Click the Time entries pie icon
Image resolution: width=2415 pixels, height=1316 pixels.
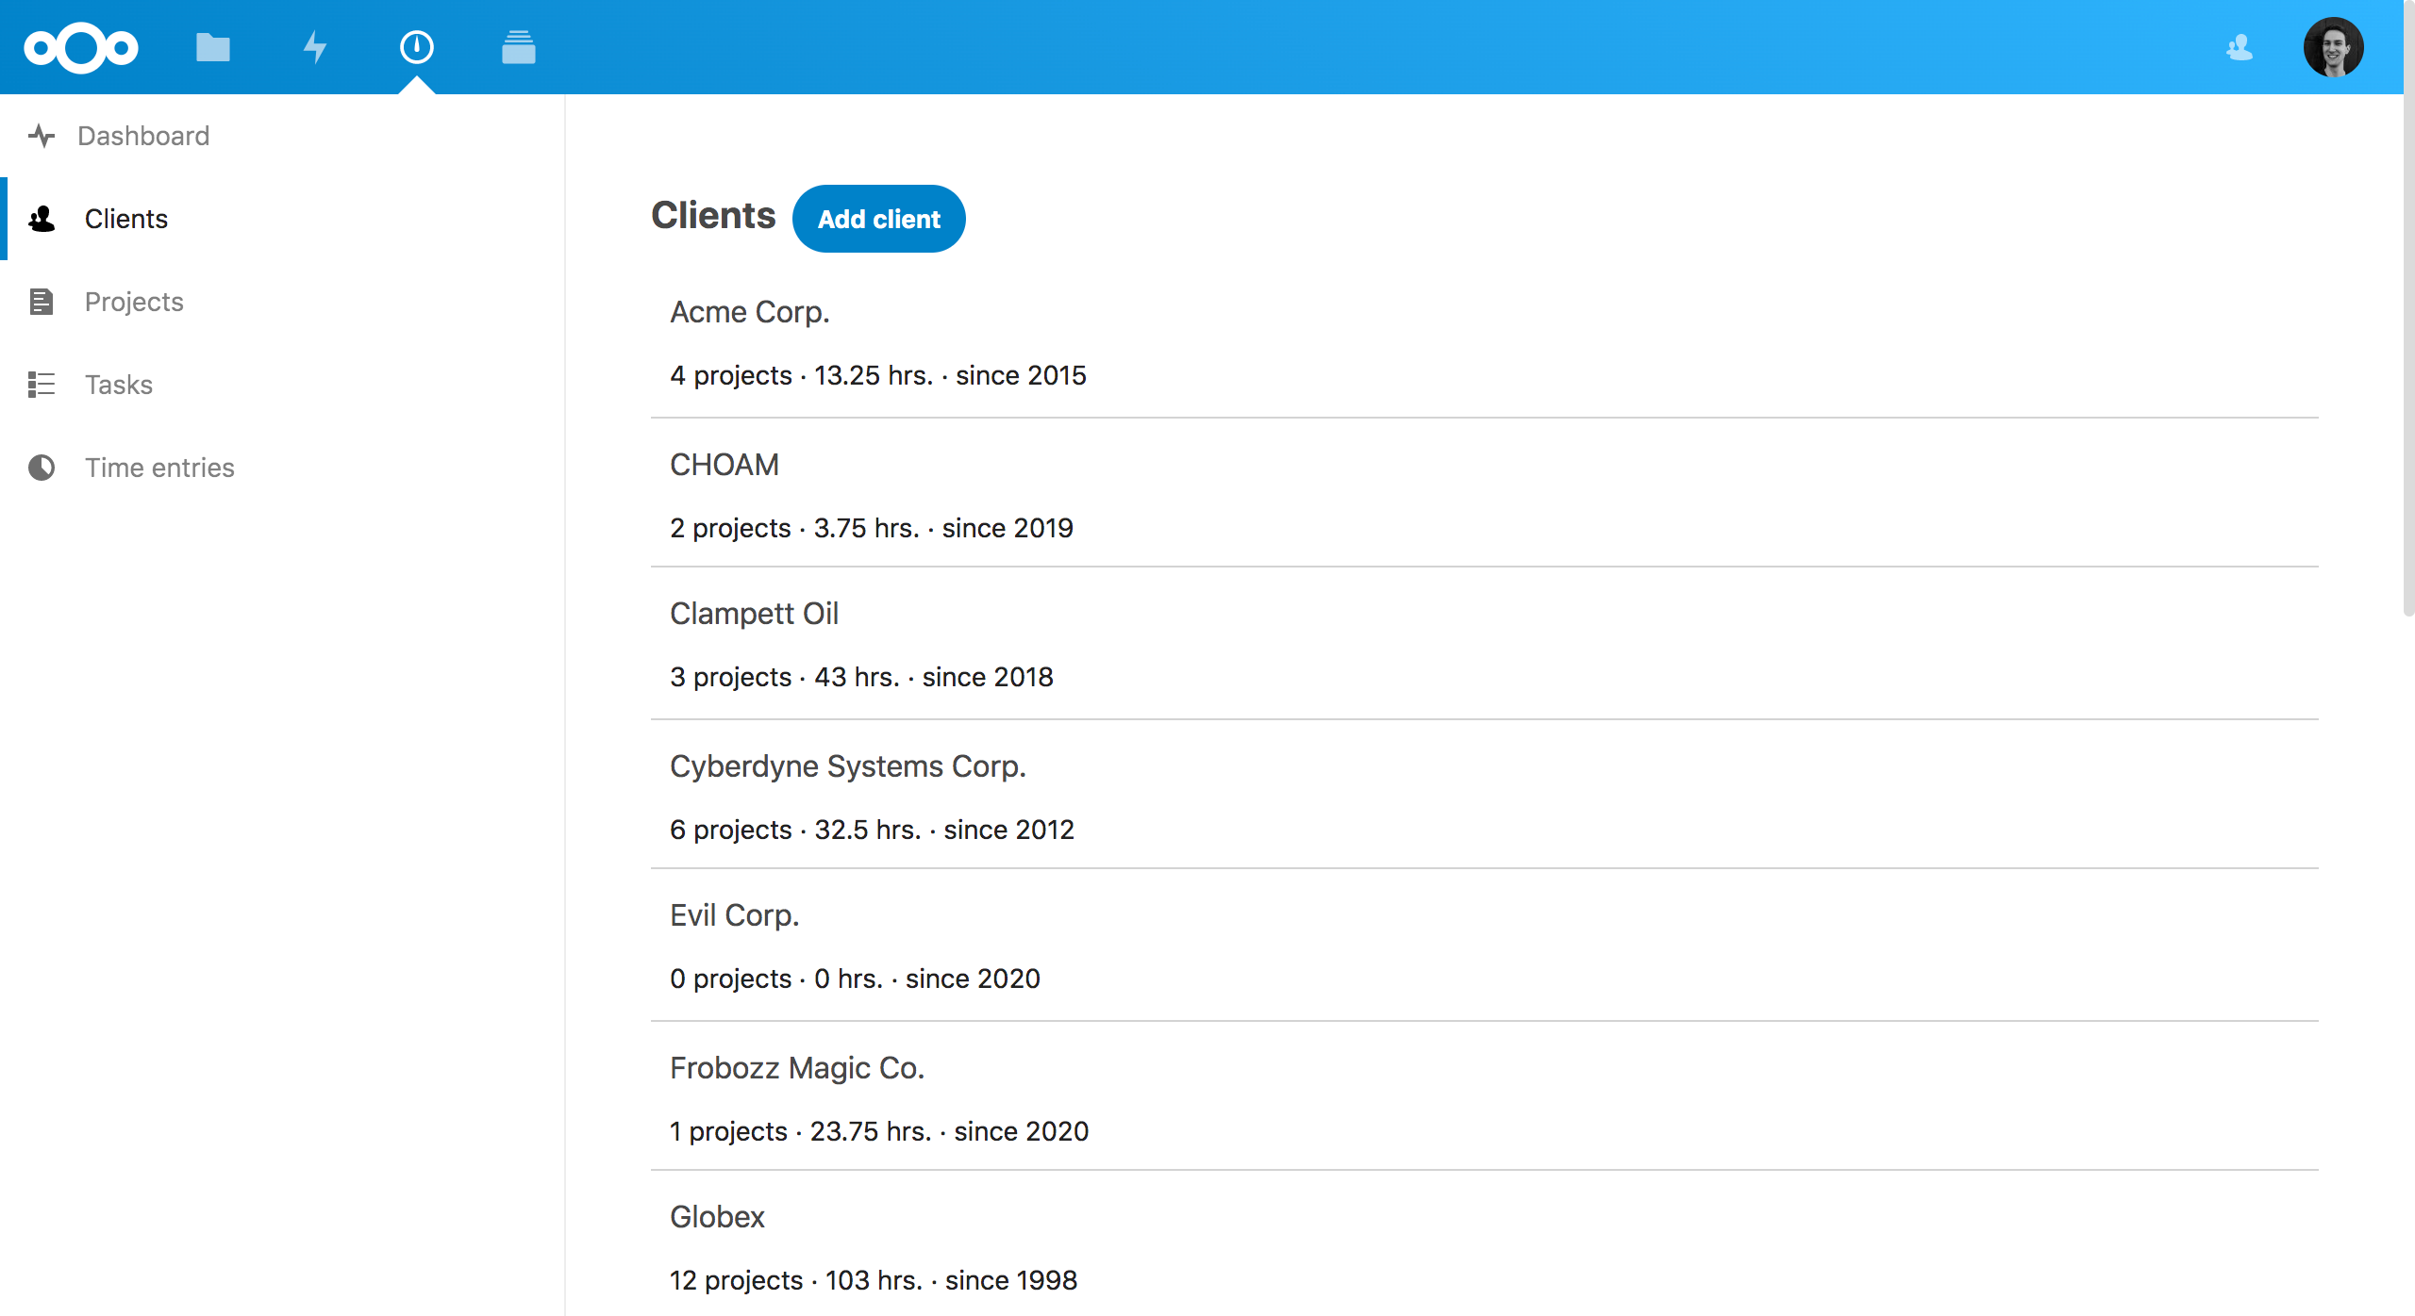(x=42, y=468)
